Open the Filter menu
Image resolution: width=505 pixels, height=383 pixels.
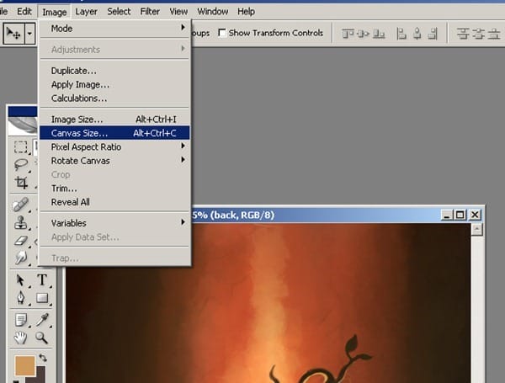tap(150, 12)
